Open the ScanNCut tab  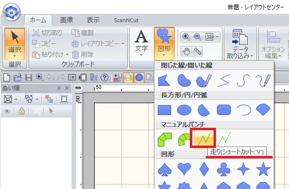point(126,20)
